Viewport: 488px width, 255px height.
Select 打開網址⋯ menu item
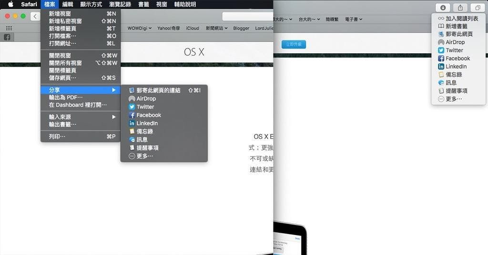coord(81,43)
